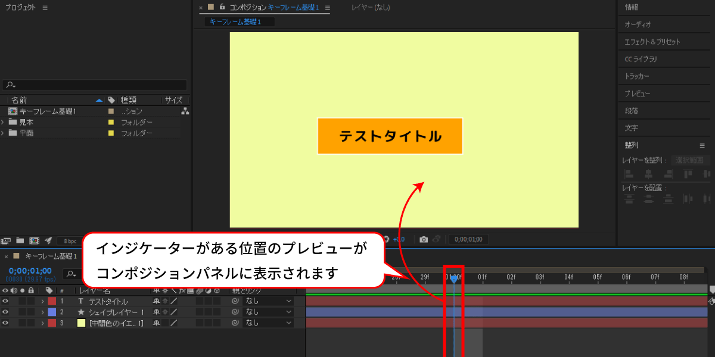Viewport: 715px width, 357px height.
Task: Expand the シェイプレイヤー 1 layer properties
Action: (x=42, y=312)
